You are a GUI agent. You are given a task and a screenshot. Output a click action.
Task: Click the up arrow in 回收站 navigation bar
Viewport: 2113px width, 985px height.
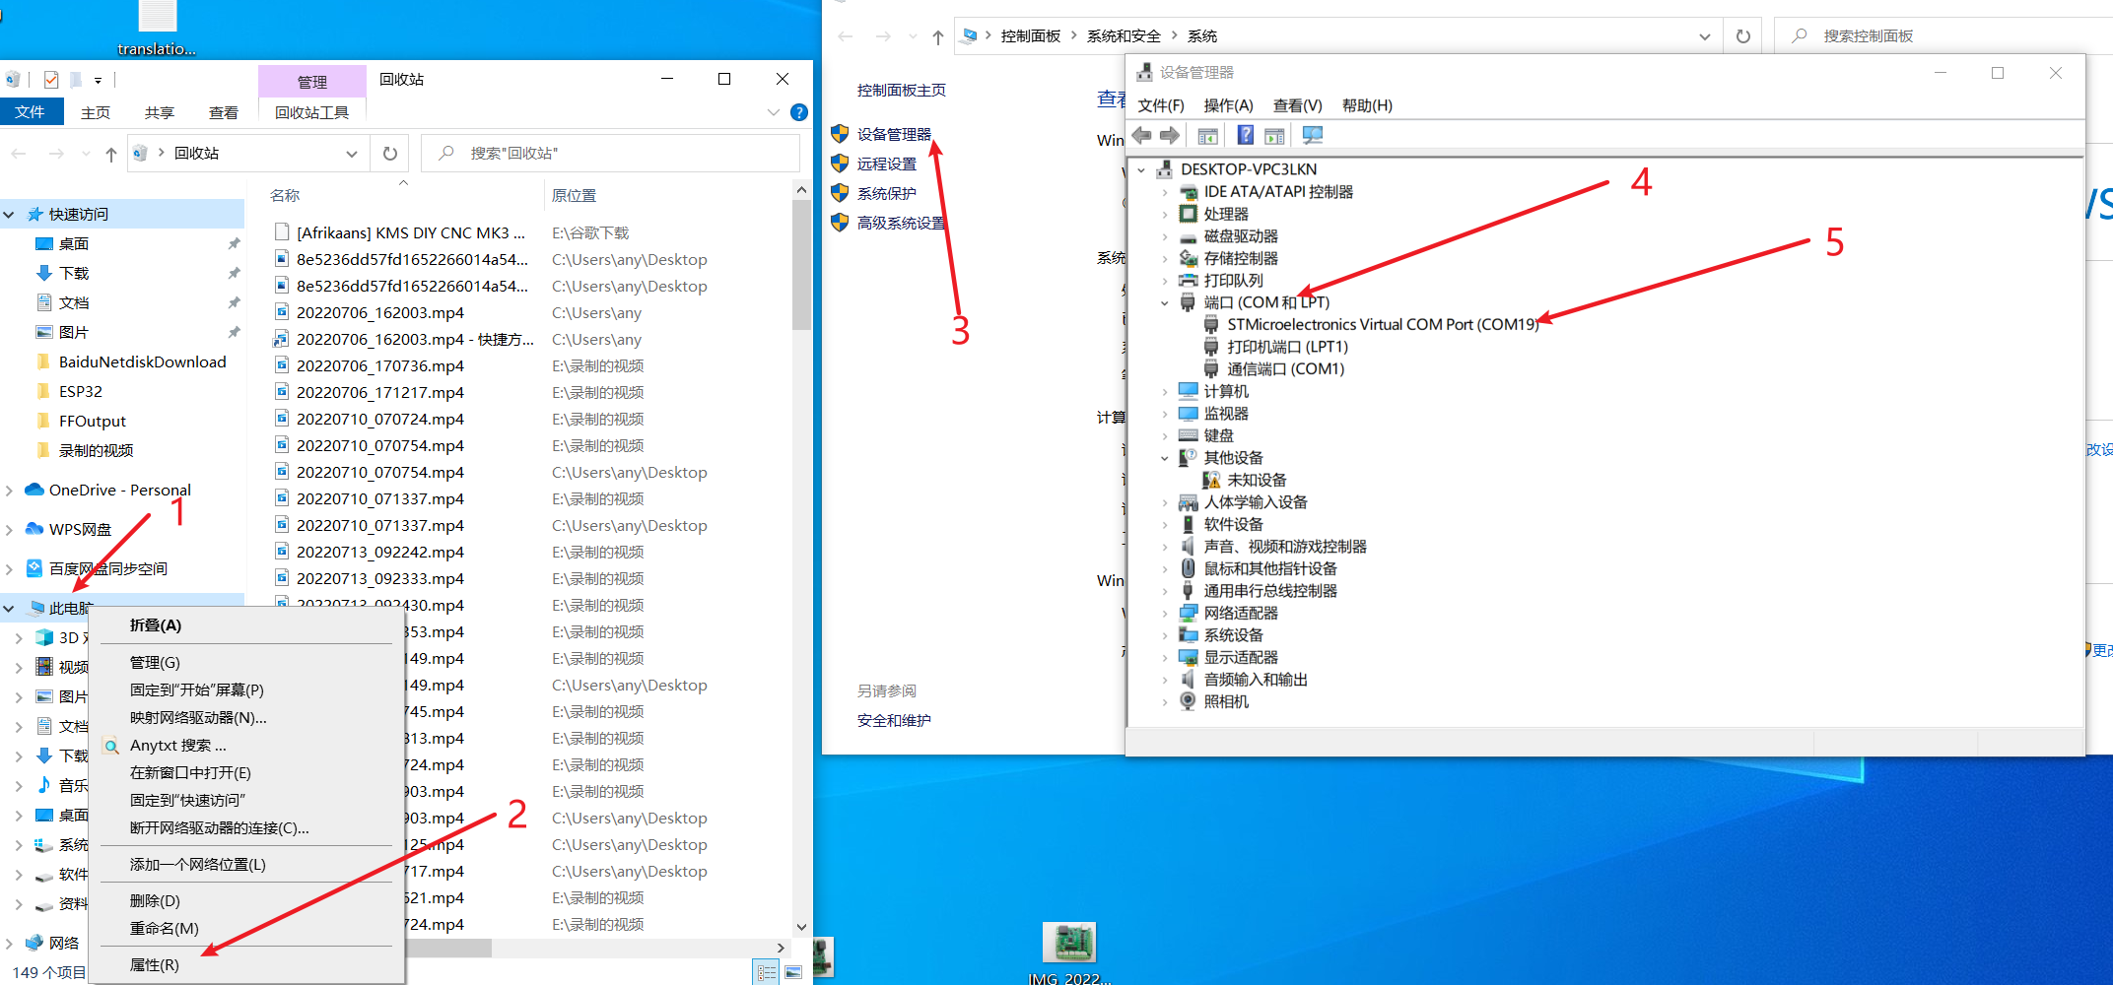click(111, 154)
